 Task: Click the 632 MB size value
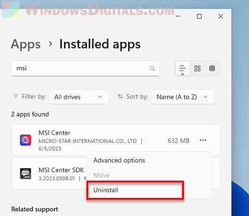click(x=178, y=141)
